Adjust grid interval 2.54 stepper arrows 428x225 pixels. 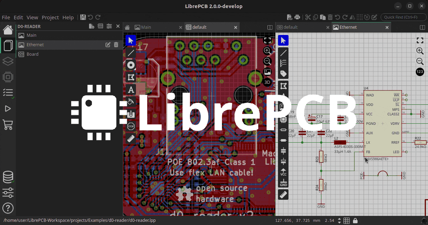click(x=340, y=220)
